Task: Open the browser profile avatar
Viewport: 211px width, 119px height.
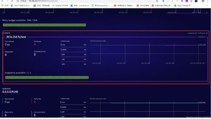Action: pyautogui.click(x=203, y=1)
